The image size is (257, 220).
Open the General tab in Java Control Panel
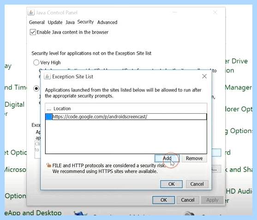click(37, 22)
